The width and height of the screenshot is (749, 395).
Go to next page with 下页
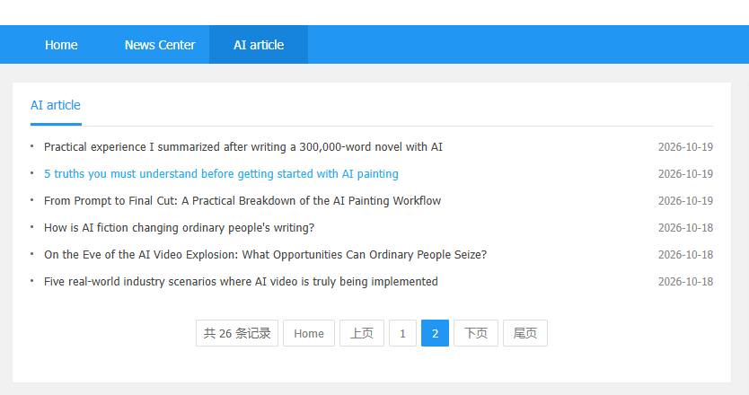coord(476,333)
